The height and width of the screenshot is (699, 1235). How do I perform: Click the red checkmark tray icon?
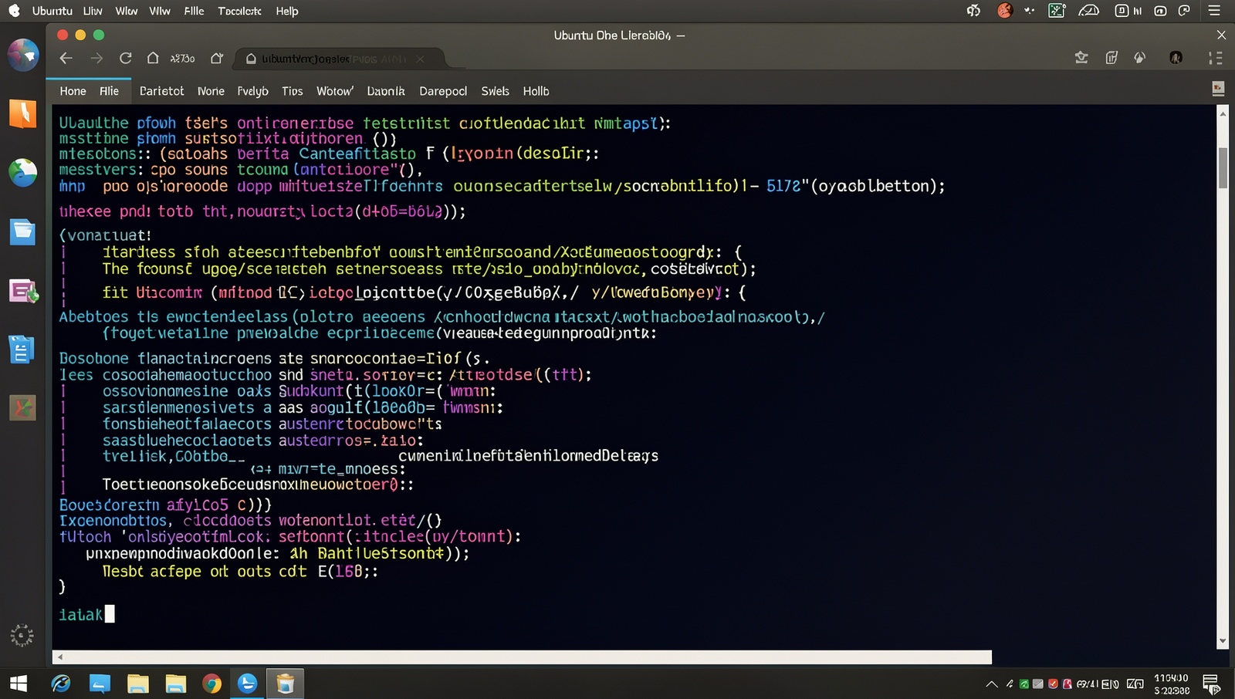1053,684
